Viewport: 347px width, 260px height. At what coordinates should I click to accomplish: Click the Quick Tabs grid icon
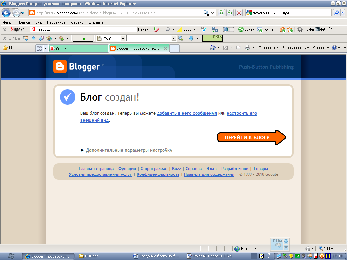click(39, 48)
